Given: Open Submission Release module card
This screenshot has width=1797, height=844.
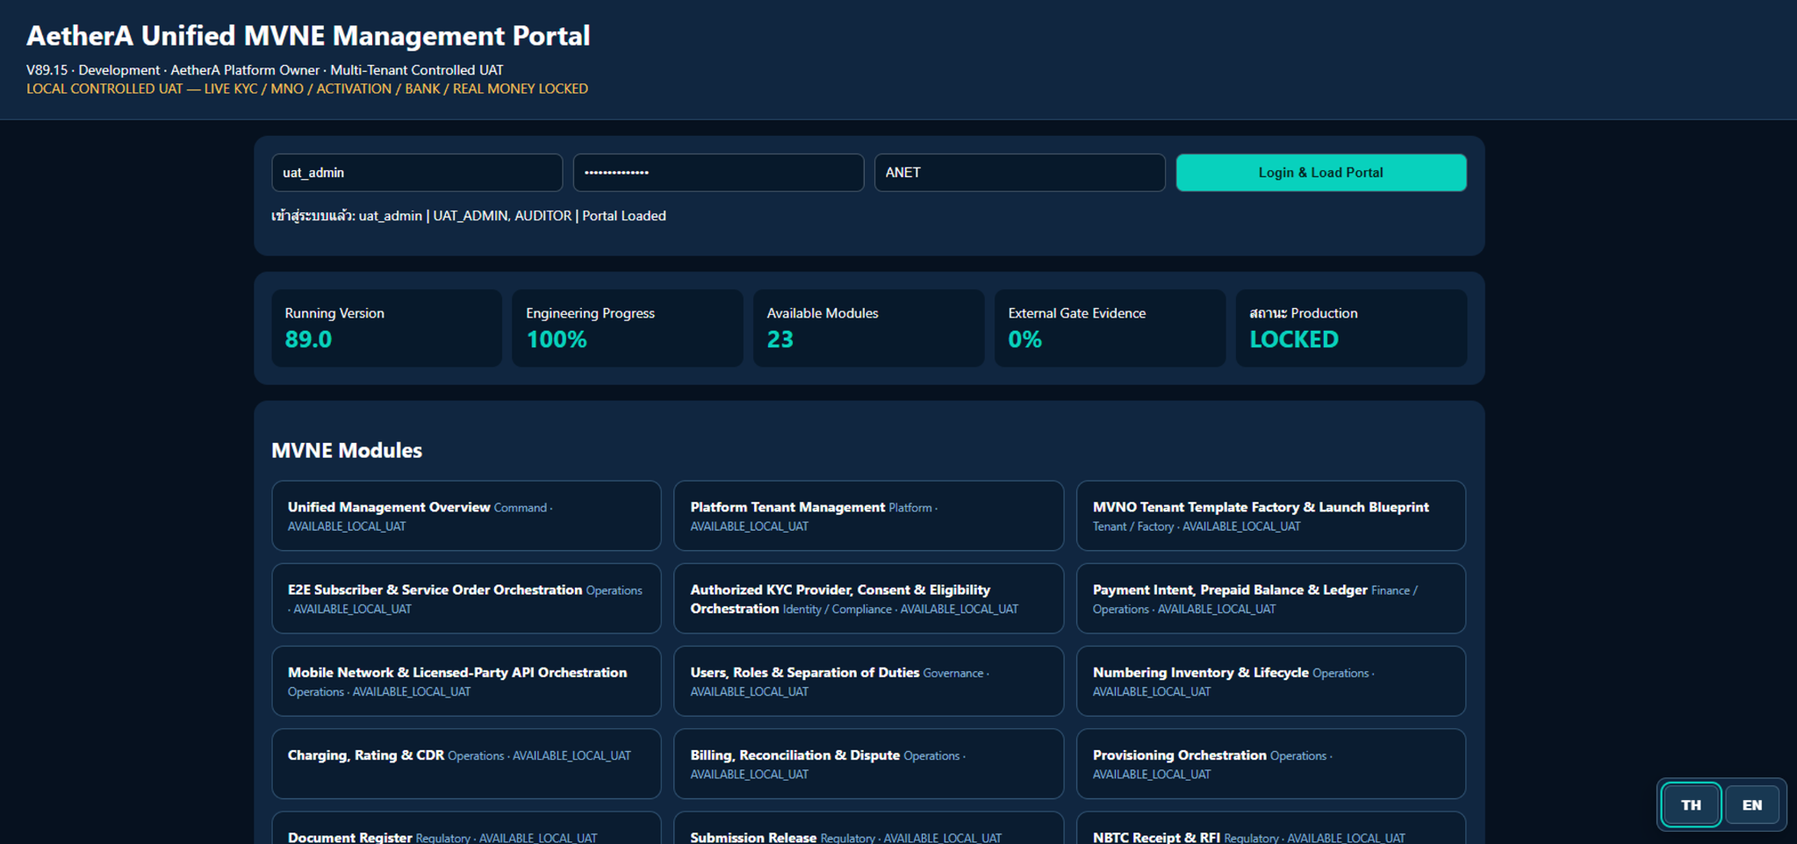Looking at the screenshot, I should (x=868, y=829).
